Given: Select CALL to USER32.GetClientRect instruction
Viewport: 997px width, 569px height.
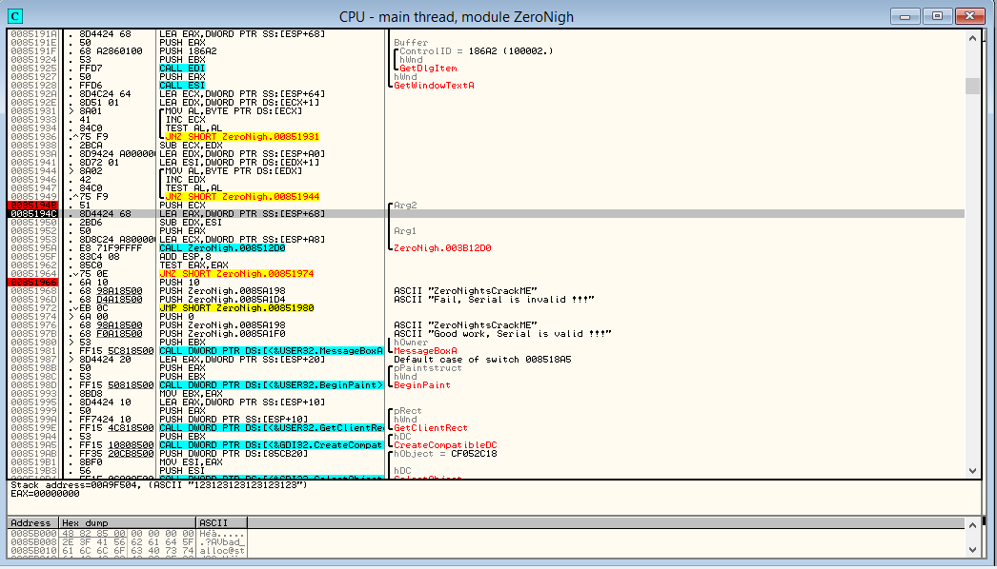Looking at the screenshot, I should coord(271,428).
